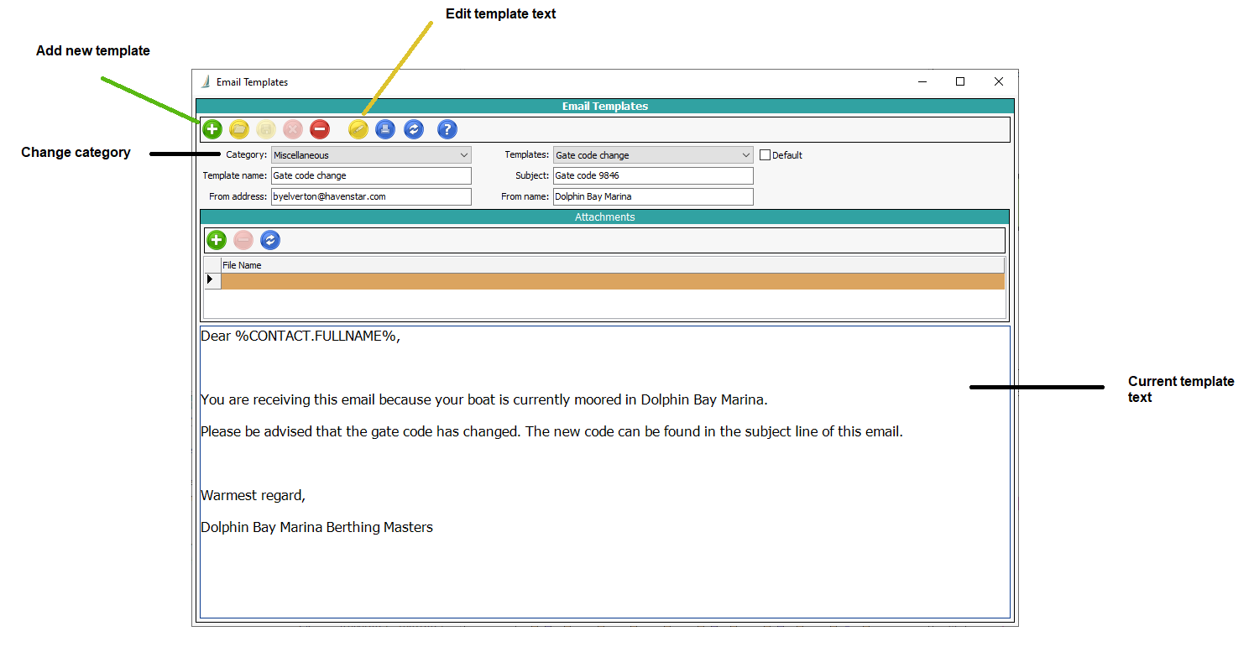The width and height of the screenshot is (1254, 647).
Task: Focus the From name input
Action: pyautogui.click(x=652, y=197)
